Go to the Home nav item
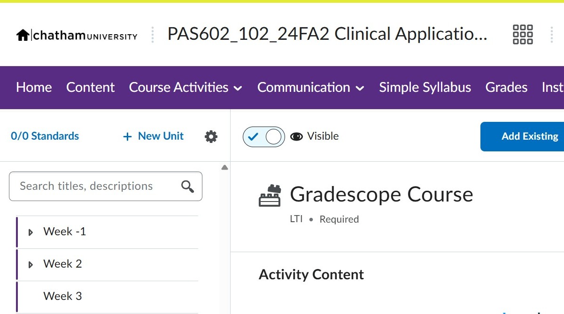This screenshot has width=564, height=314. pyautogui.click(x=34, y=88)
